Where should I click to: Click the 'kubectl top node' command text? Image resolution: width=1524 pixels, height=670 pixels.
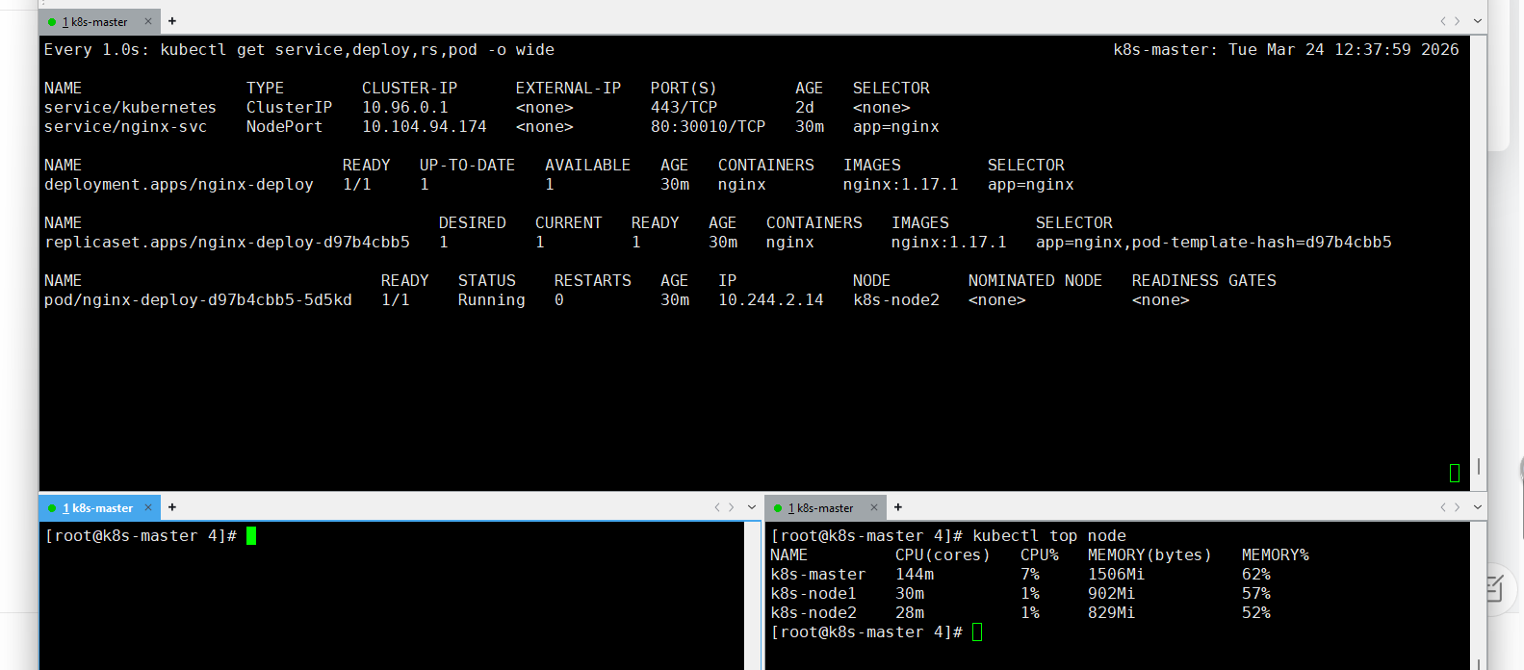(1049, 536)
